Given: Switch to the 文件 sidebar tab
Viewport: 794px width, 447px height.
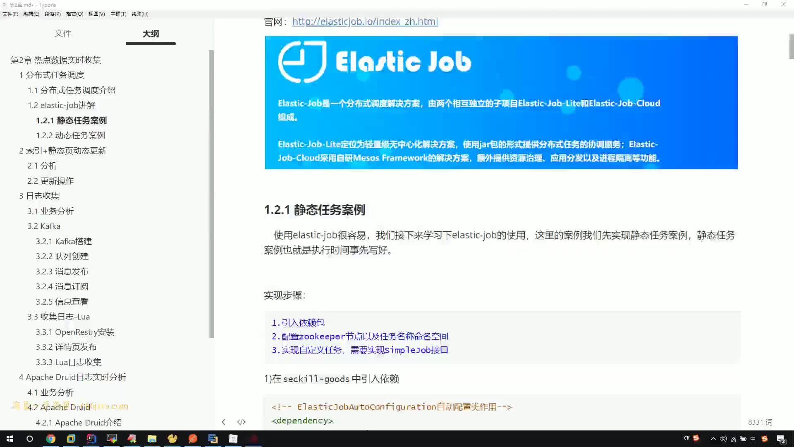Looking at the screenshot, I should pyautogui.click(x=63, y=33).
